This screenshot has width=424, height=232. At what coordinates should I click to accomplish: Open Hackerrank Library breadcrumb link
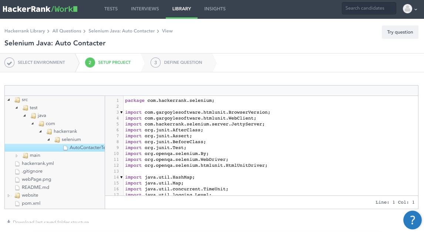(x=25, y=31)
